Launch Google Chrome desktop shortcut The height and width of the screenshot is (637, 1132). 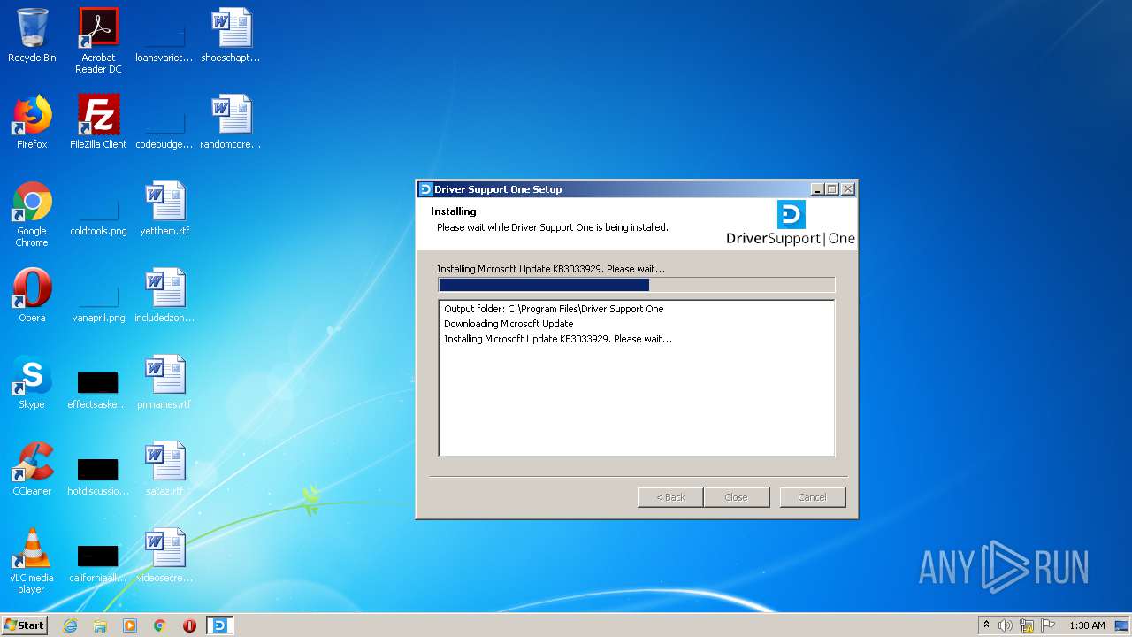click(x=32, y=214)
